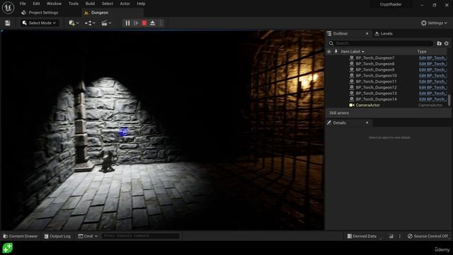Open the Derived Data menu
This screenshot has width=453, height=255.
point(362,236)
